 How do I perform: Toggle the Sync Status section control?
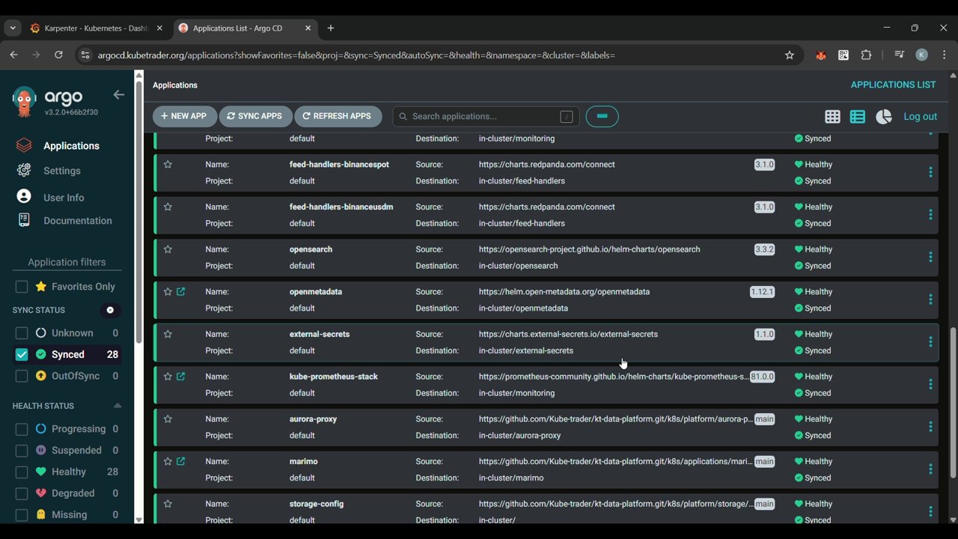(110, 310)
